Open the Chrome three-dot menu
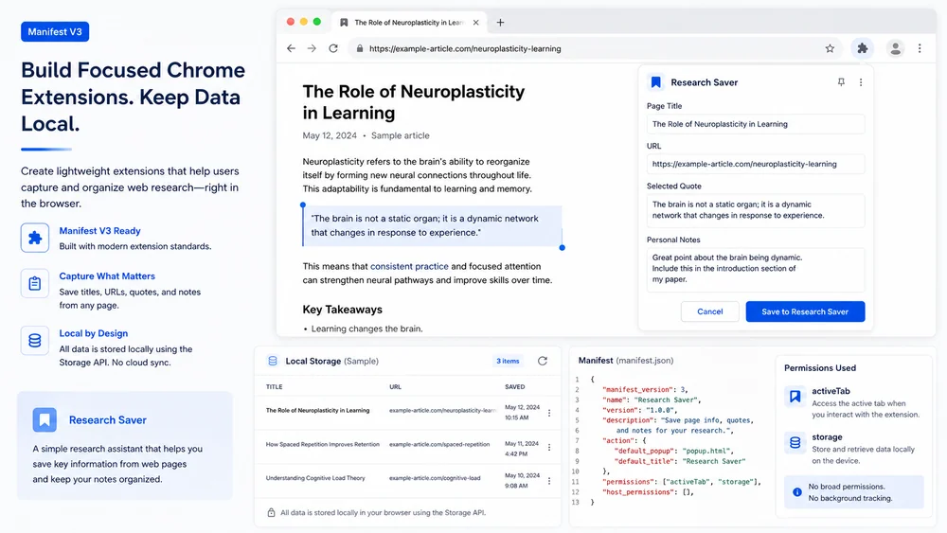947x533 pixels. tap(920, 48)
